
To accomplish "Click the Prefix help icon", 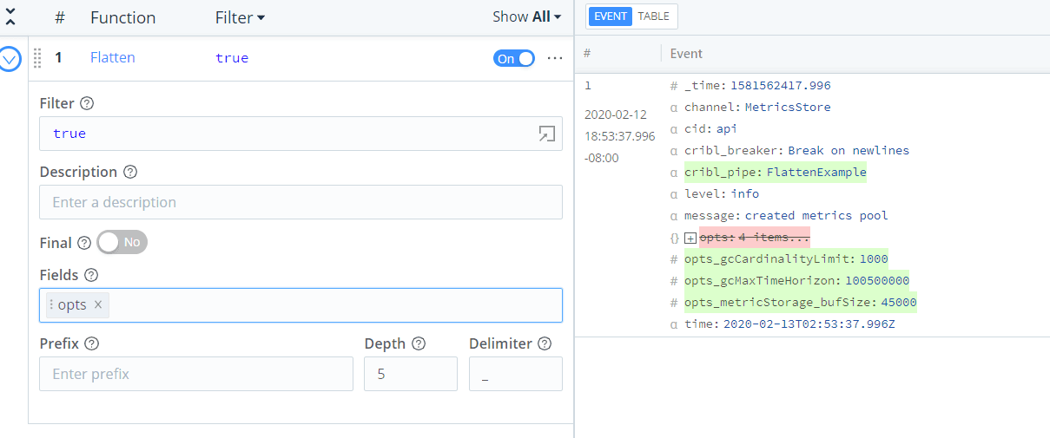I will tap(92, 343).
